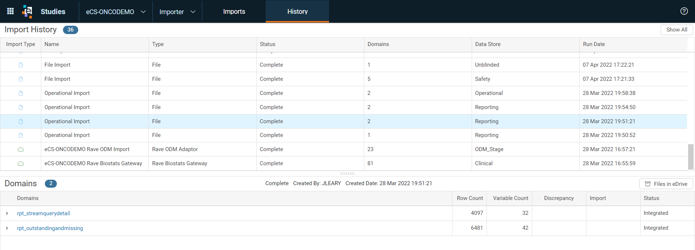Click run date 28 Mar 2022 16:57:21
Viewport: 695px width, 250px height.
tap(609, 149)
